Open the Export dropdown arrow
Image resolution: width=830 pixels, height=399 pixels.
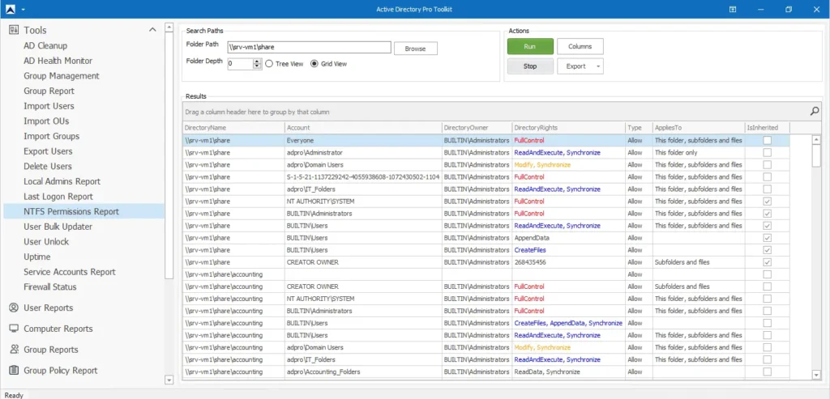coord(598,66)
